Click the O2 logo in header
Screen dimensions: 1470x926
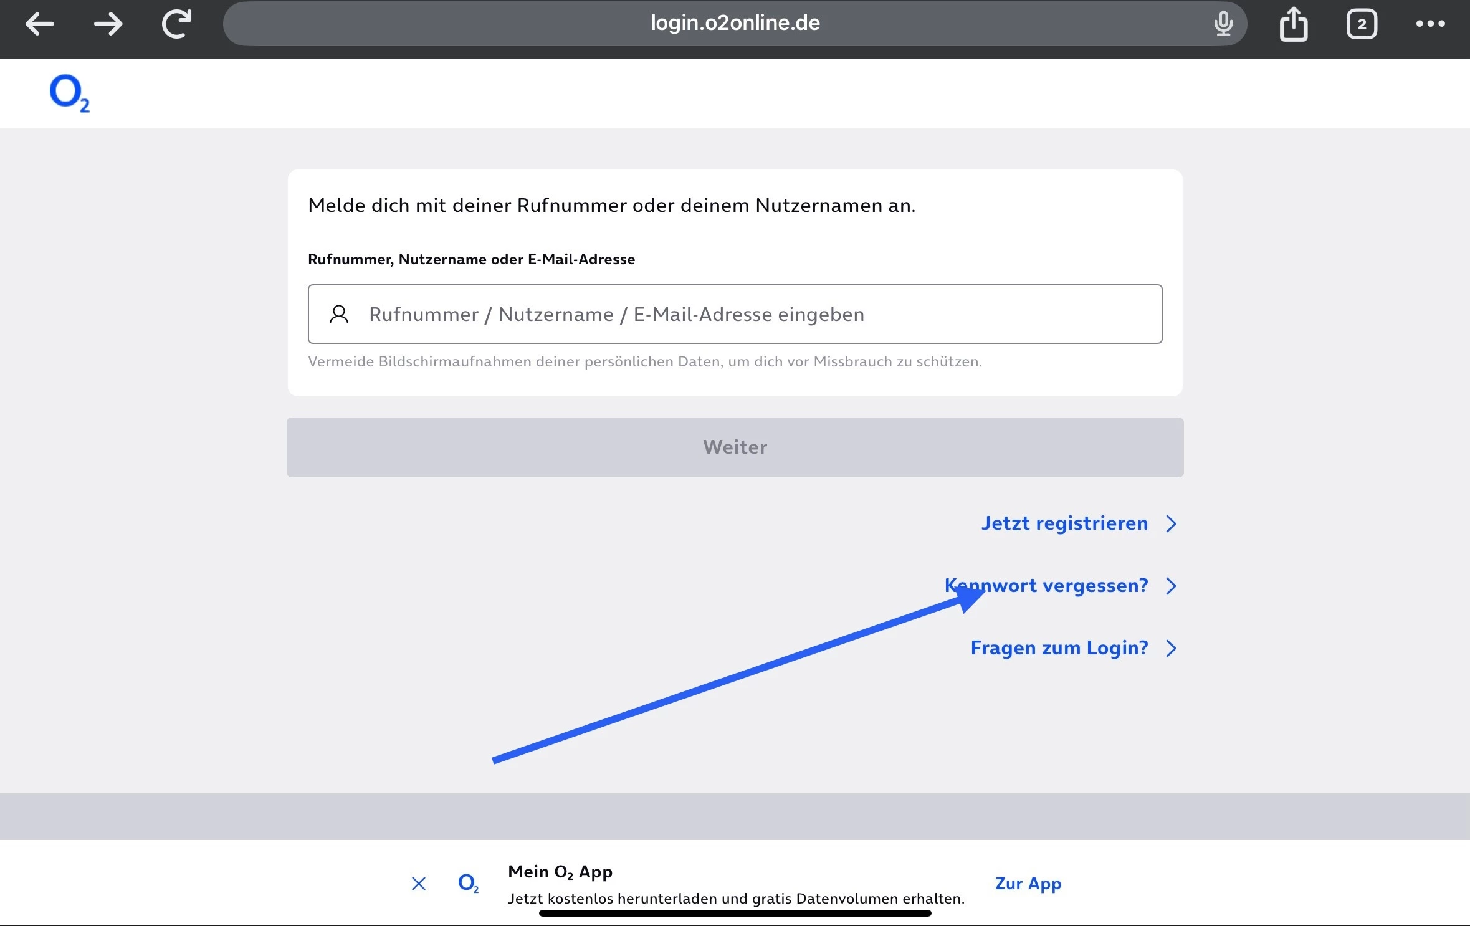pos(69,93)
